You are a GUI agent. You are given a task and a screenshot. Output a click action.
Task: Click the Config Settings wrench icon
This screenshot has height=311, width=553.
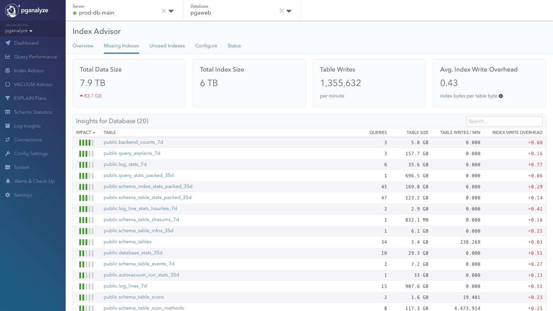pyautogui.click(x=8, y=153)
